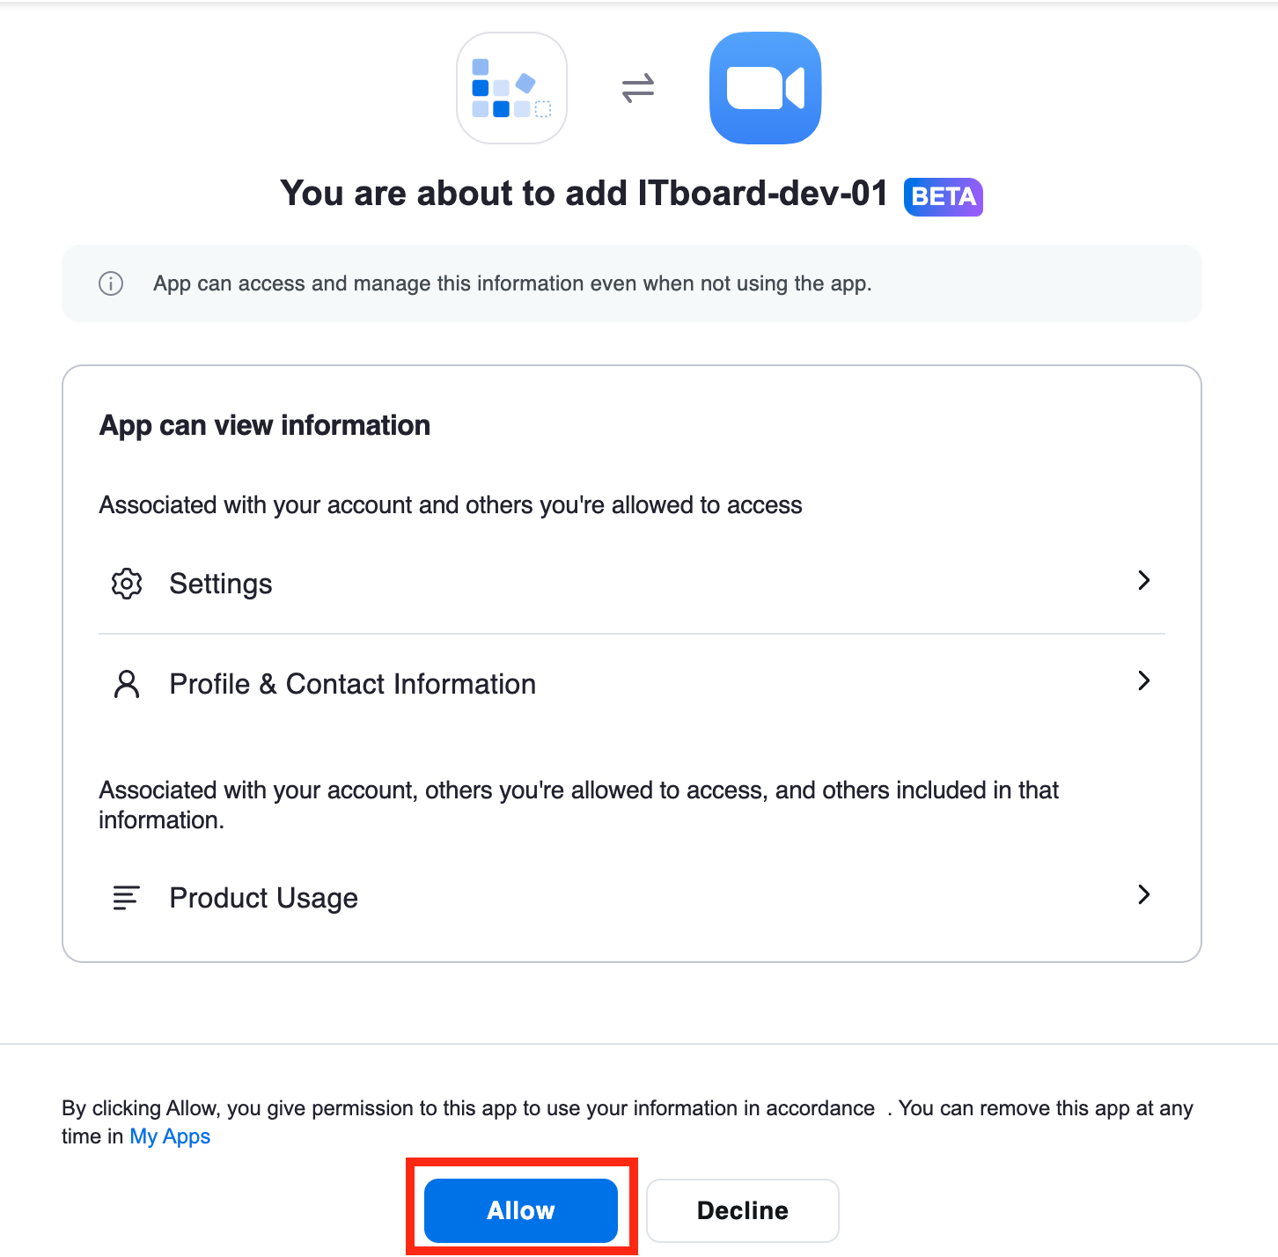Click the Product Usage lines icon
Image resolution: width=1278 pixels, height=1257 pixels.
127,898
